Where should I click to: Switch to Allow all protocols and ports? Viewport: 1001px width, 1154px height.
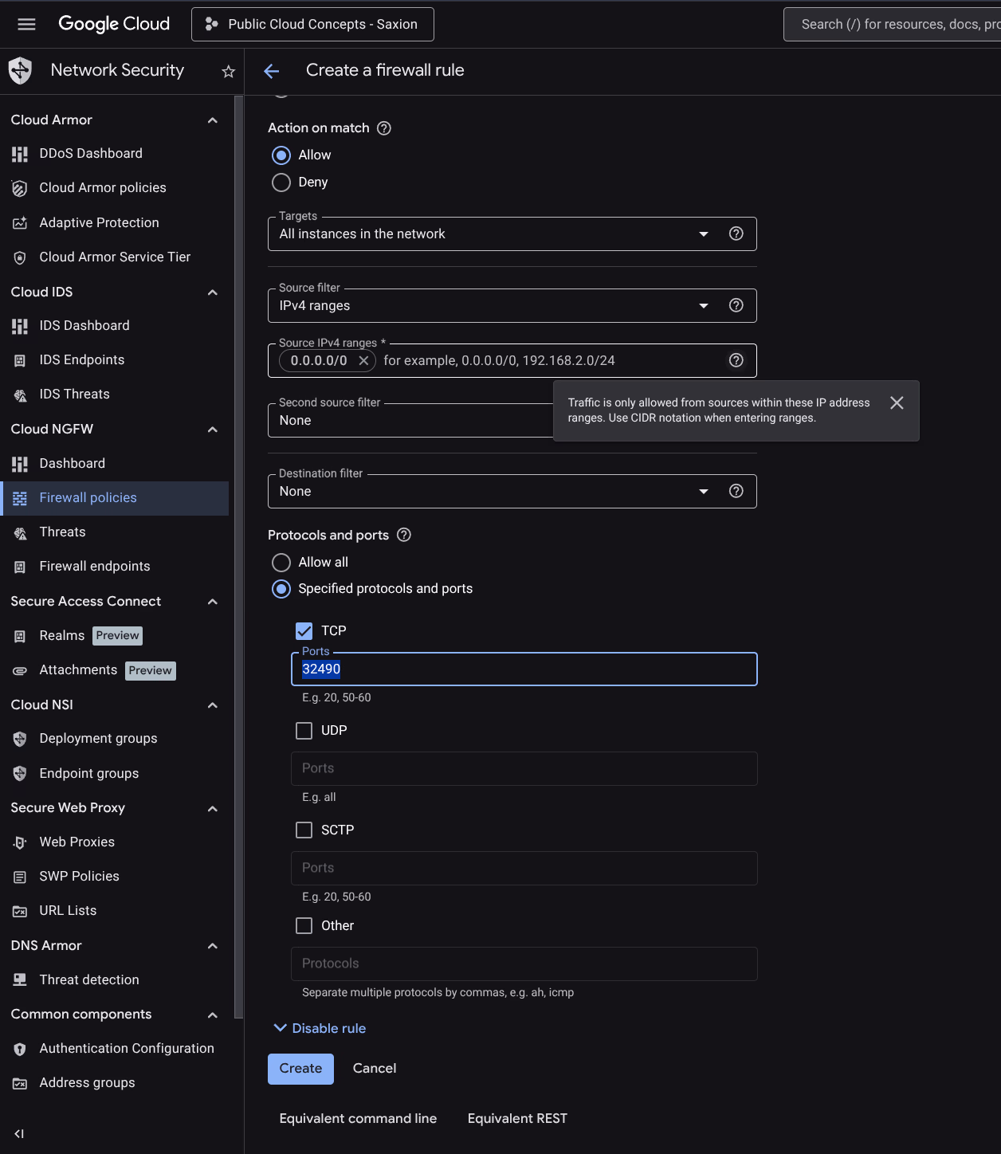point(281,562)
